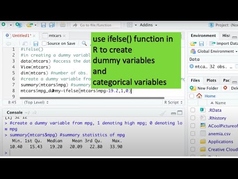Click the New Folder button

coord(204,88)
